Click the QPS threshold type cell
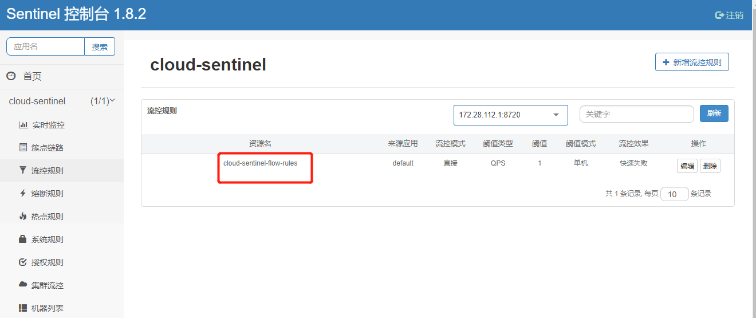Viewport: 756px width, 318px height. tap(498, 163)
